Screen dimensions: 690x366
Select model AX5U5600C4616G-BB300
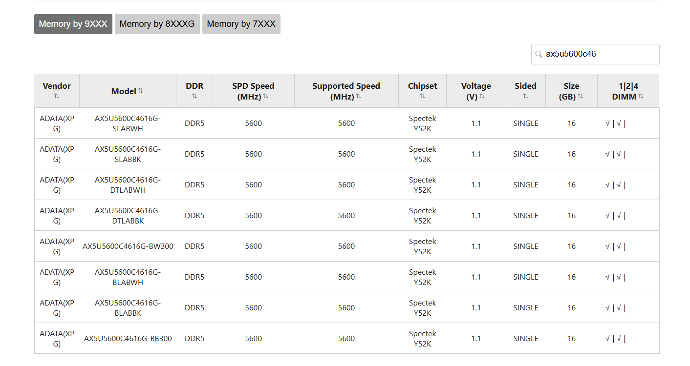[x=128, y=339]
